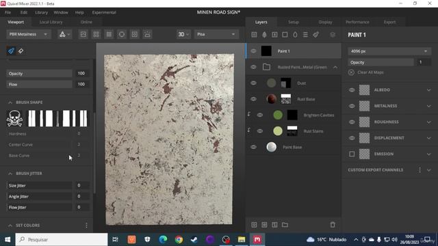Add a solid layer
Image resolution: width=438 pixels, height=246 pixels.
[285, 35]
